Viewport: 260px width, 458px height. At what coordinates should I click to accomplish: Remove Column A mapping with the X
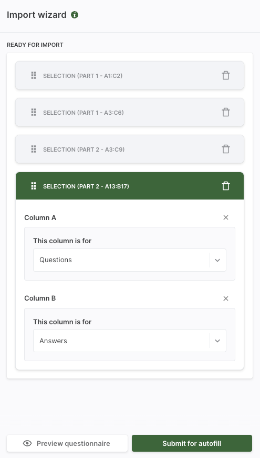pyautogui.click(x=226, y=217)
